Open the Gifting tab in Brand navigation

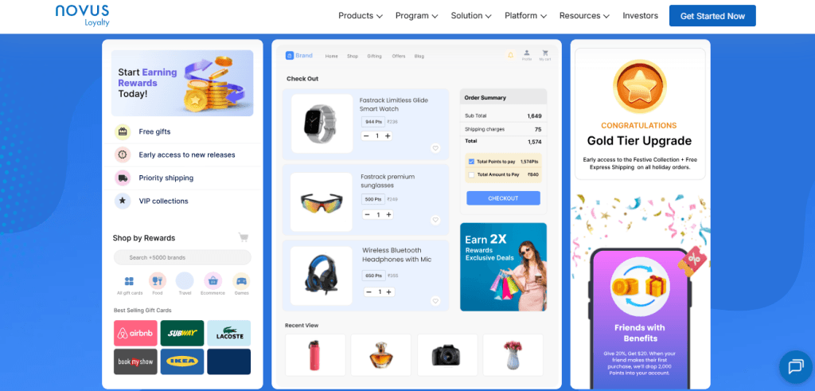(x=374, y=57)
